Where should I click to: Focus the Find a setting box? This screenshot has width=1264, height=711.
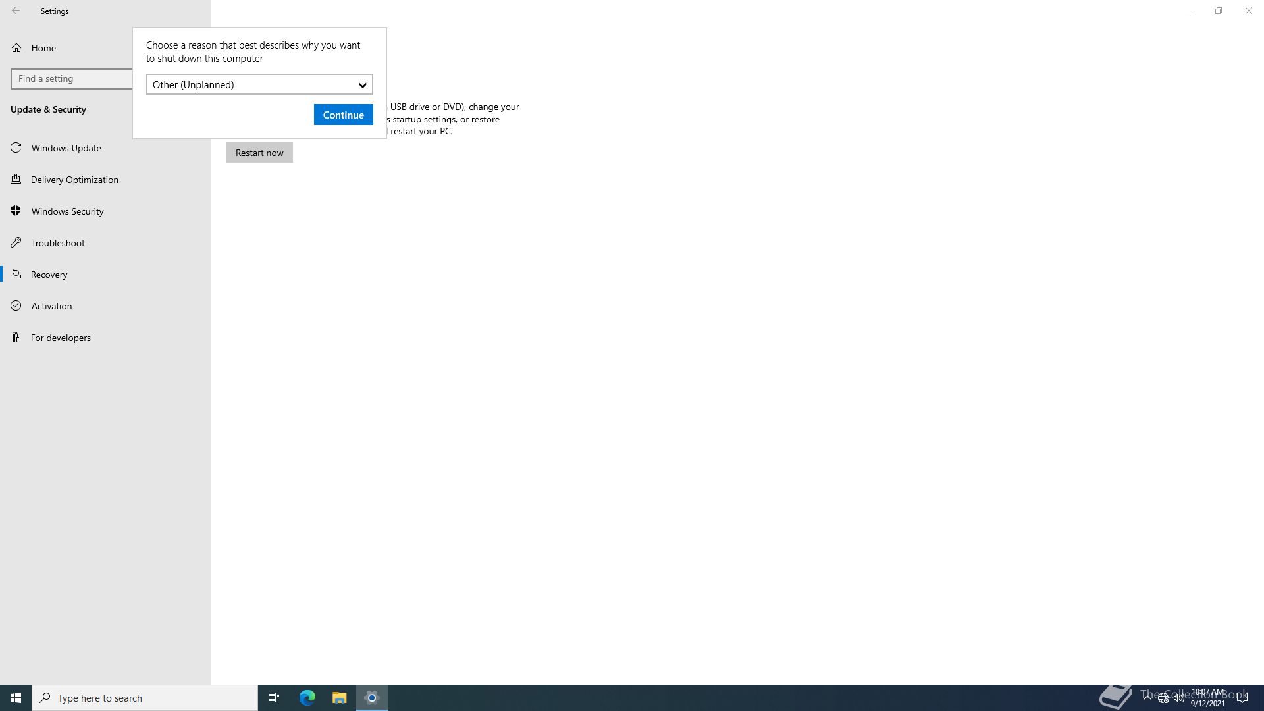pos(72,78)
